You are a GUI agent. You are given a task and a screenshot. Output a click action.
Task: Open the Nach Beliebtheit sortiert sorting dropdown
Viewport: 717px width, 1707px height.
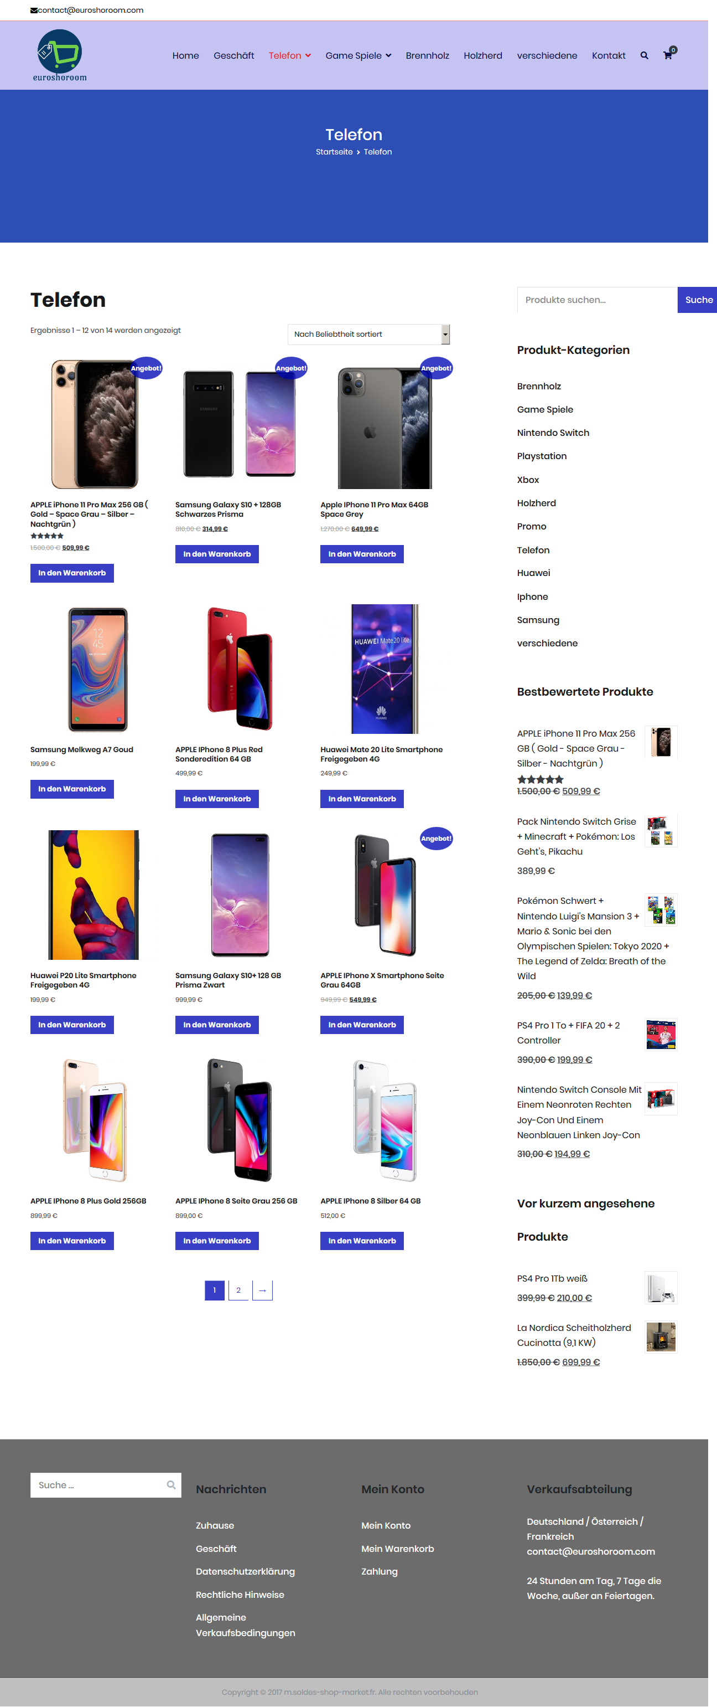(x=369, y=334)
